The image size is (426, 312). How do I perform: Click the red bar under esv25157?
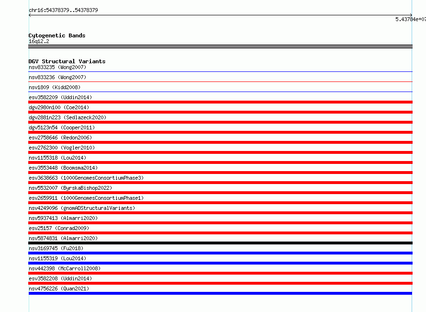click(220, 233)
